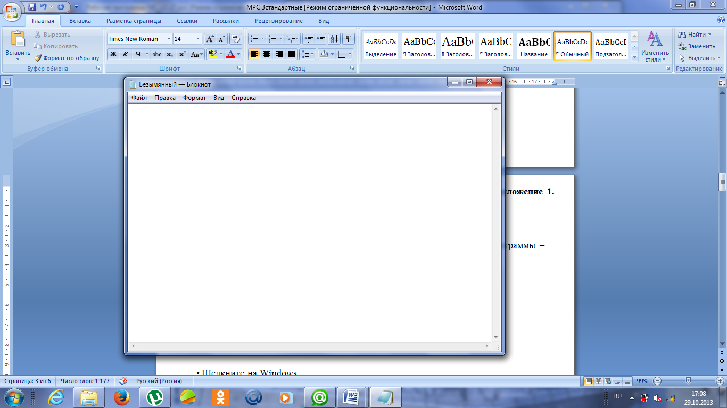Click the Заменить button
727x408 pixels.
coord(697,46)
